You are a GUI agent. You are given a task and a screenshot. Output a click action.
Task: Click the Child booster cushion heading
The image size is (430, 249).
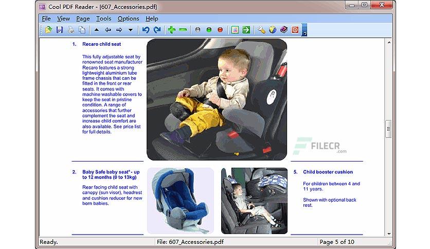tap(328, 172)
